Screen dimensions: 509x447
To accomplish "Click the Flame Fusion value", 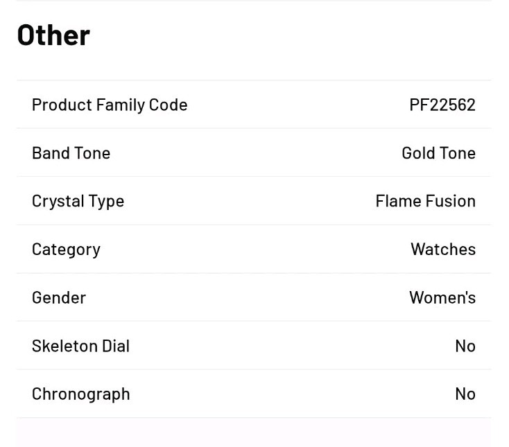I will coord(426,201).
